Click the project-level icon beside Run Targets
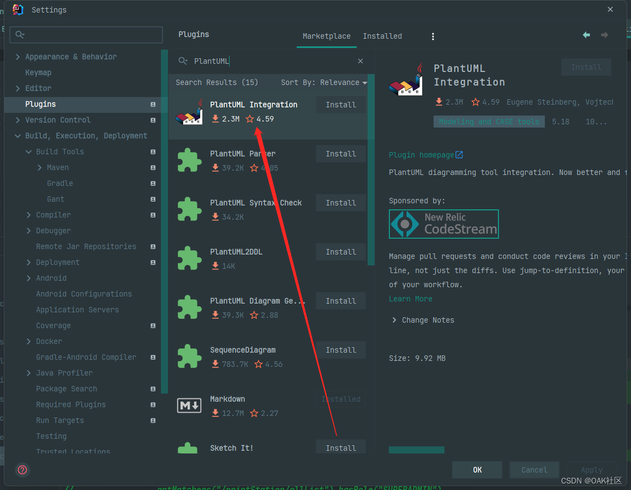This screenshot has height=490, width=631. pyautogui.click(x=153, y=420)
